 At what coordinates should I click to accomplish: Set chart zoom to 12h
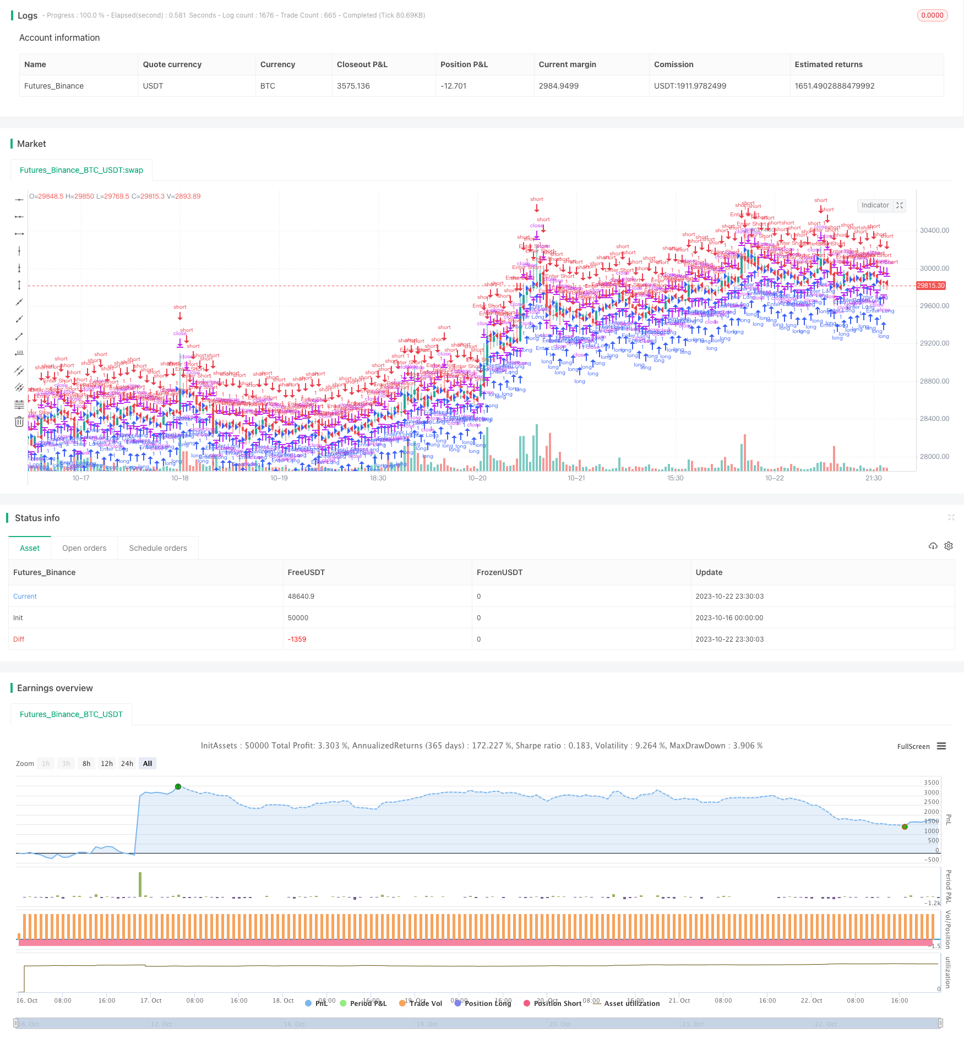click(107, 763)
